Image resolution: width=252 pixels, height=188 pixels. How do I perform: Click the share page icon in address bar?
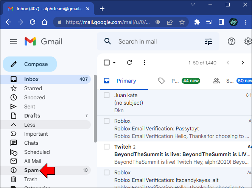pos(170,22)
